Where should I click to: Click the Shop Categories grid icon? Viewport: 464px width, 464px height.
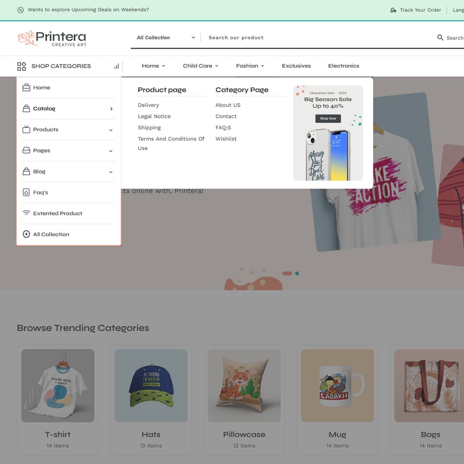(x=21, y=66)
